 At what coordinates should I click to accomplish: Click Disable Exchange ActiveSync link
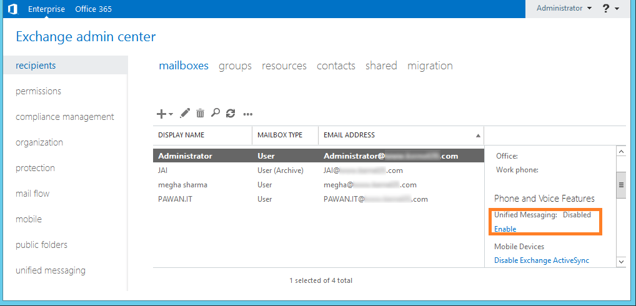point(542,260)
